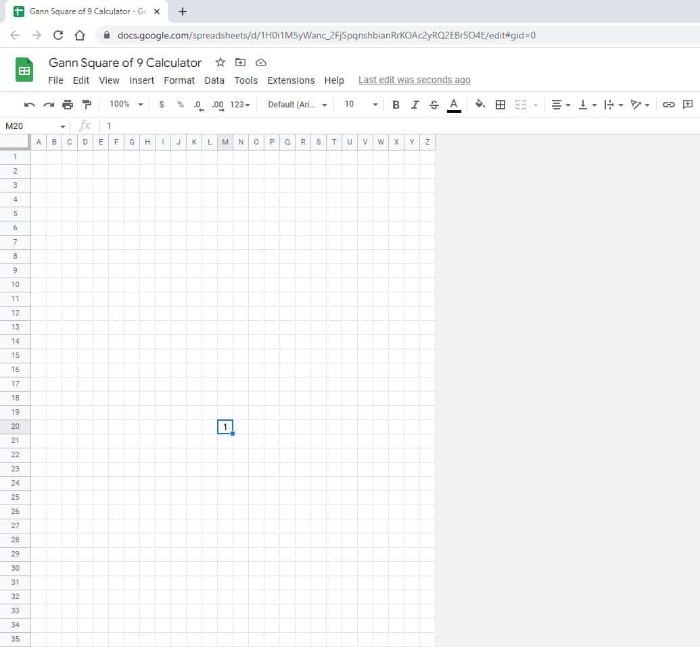Image resolution: width=700 pixels, height=647 pixels.
Task: Activate the paint format tool
Action: (x=87, y=105)
